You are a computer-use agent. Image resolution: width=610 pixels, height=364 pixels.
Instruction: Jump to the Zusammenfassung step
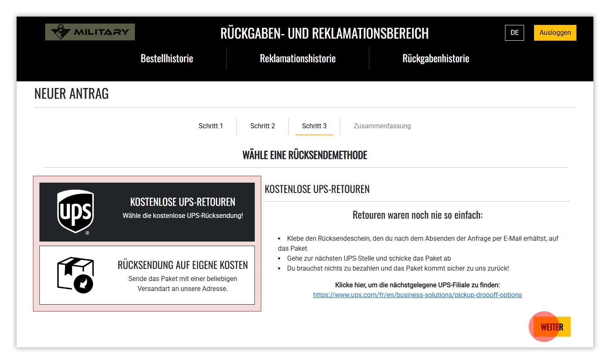point(382,126)
